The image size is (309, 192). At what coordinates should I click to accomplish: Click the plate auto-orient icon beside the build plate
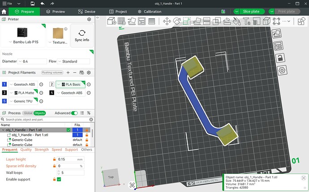tap(277, 33)
